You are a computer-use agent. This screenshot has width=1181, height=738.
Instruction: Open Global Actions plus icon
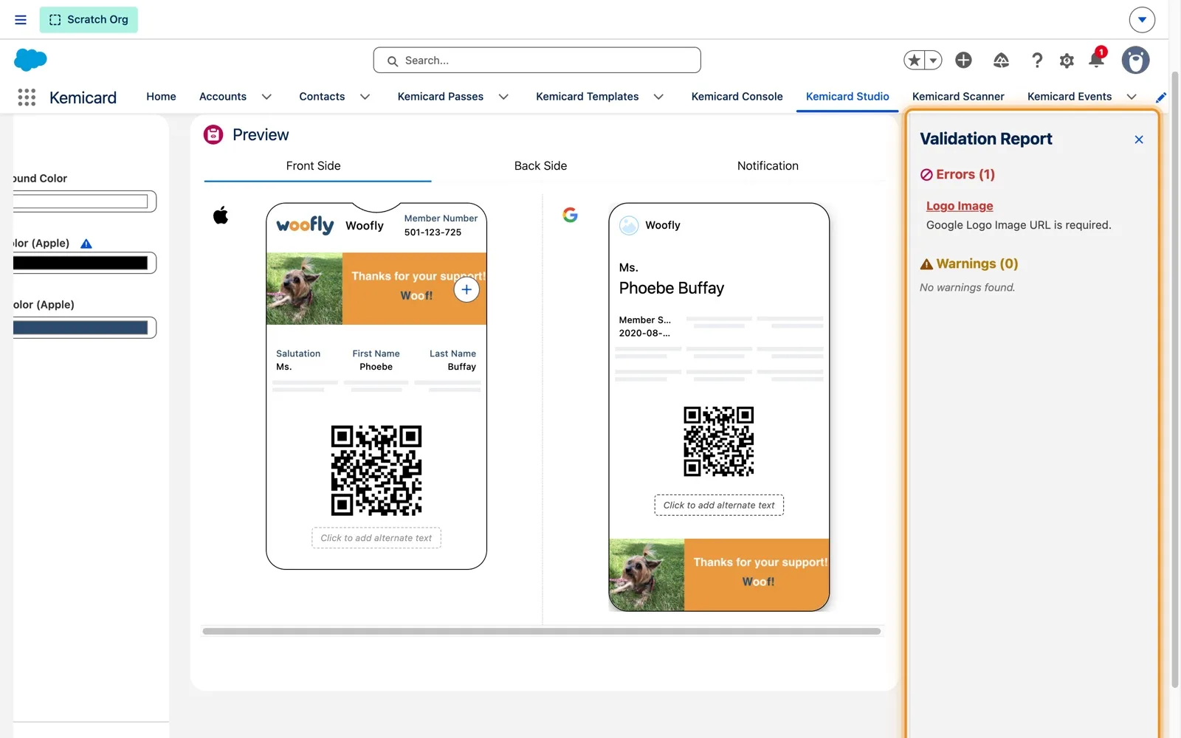963,60
